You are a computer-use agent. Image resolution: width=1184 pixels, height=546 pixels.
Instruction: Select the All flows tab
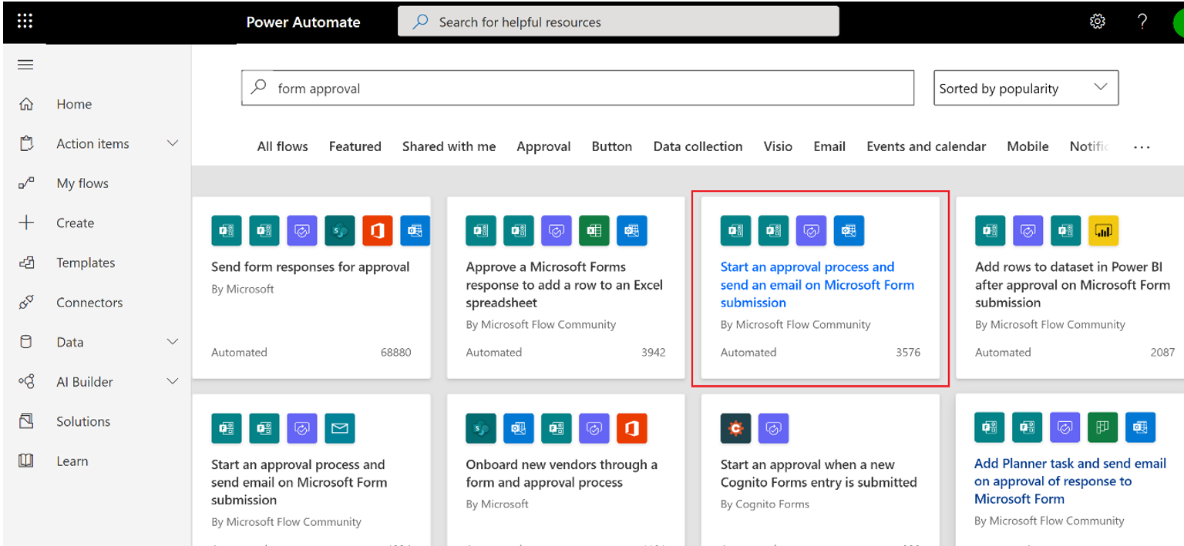(282, 146)
